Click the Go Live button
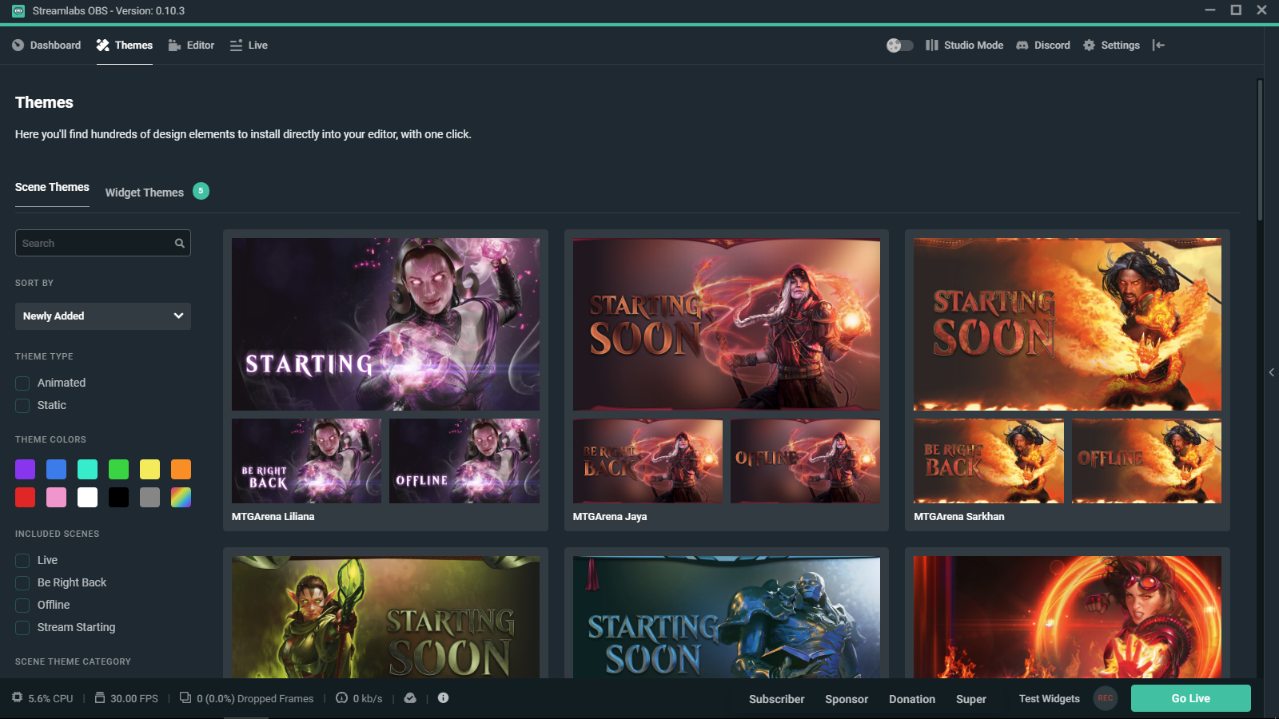This screenshot has width=1279, height=719. [x=1190, y=698]
